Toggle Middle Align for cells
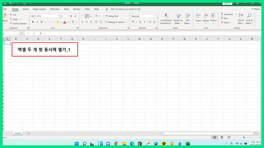Screen dimensions: 264x148 coord(87,16)
